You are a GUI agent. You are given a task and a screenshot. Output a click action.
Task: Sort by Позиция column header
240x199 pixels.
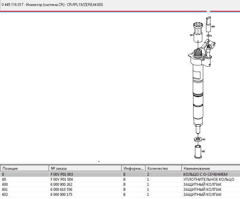click(x=25, y=169)
